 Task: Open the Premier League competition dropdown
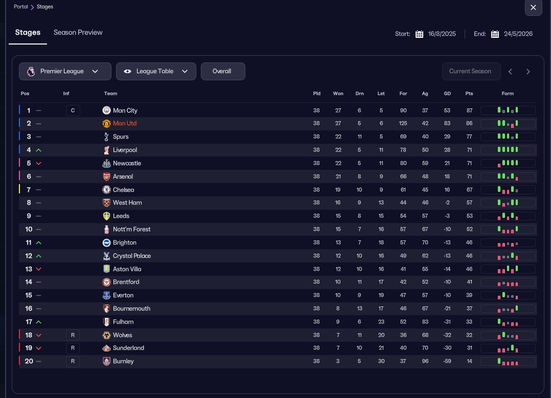point(65,72)
